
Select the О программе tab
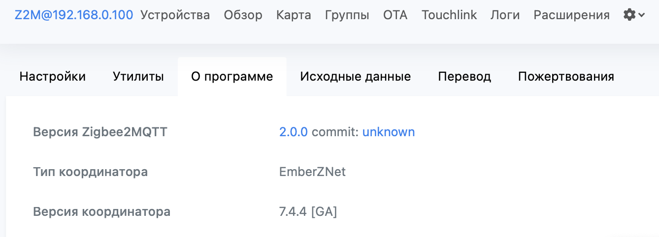tap(232, 77)
